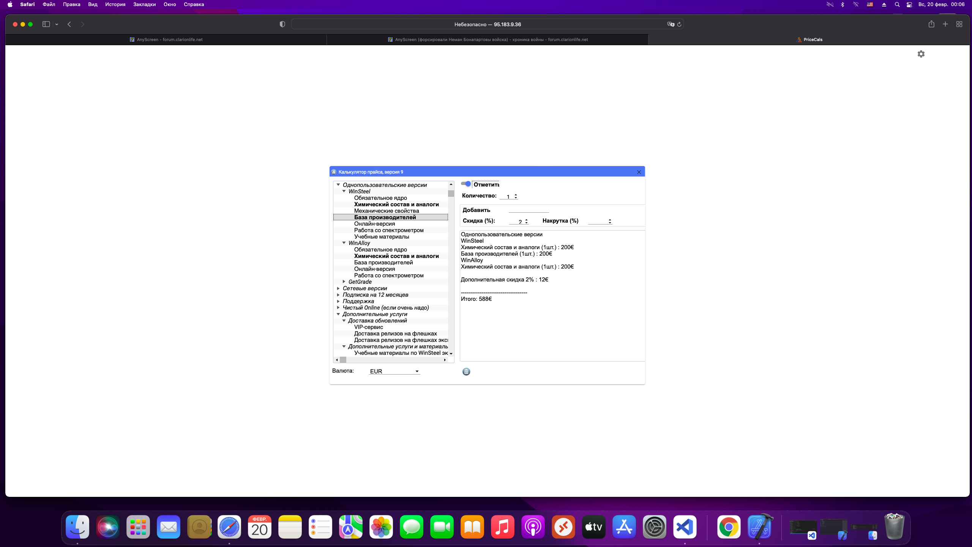Open Visual Studio Code from the Dock

pos(685,527)
